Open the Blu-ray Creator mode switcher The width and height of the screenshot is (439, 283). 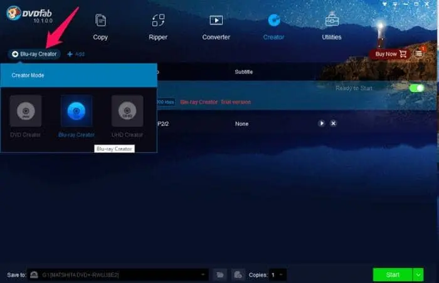pos(34,54)
